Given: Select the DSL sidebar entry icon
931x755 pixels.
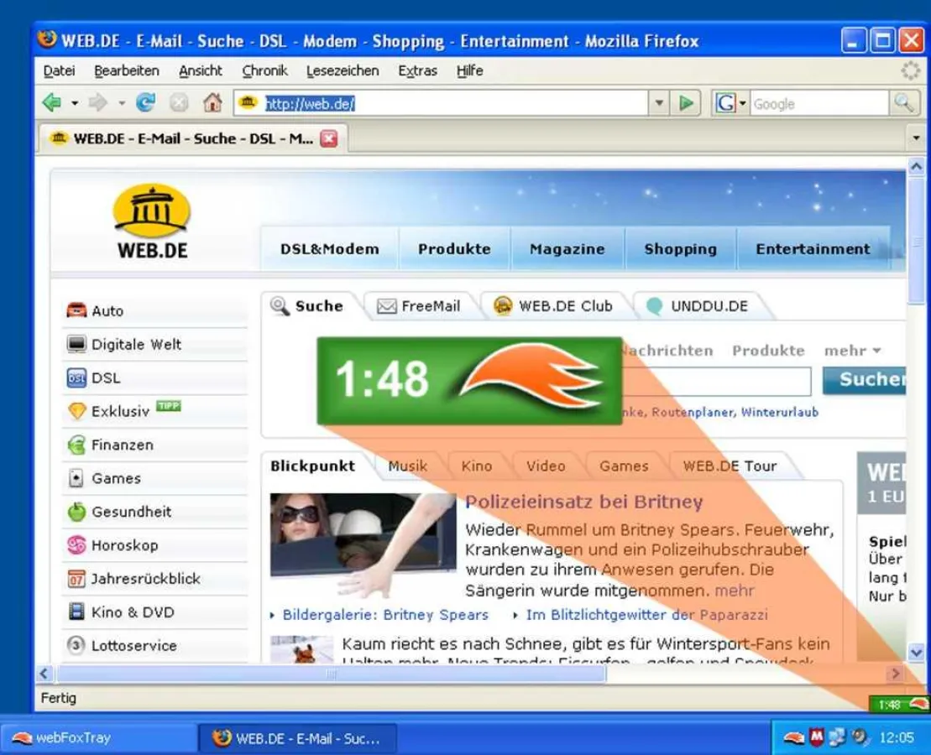Looking at the screenshot, I should [76, 377].
